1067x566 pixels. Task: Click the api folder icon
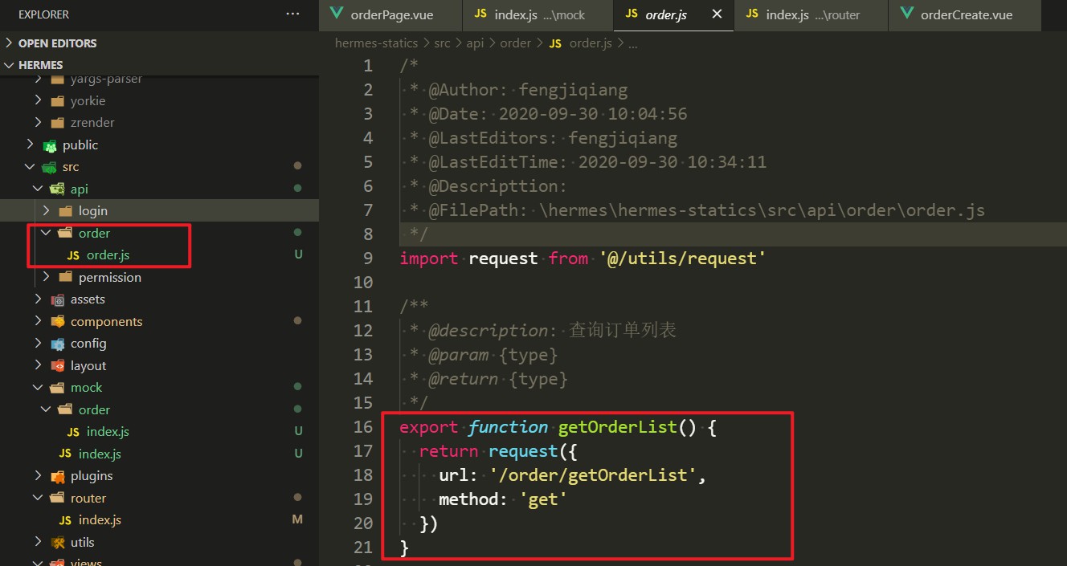(57, 189)
